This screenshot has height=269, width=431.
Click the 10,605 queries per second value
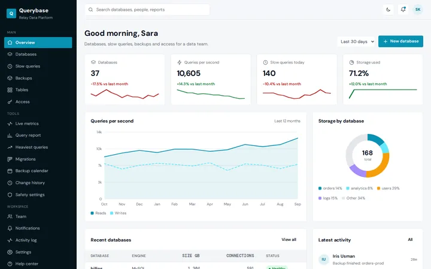[x=189, y=74]
